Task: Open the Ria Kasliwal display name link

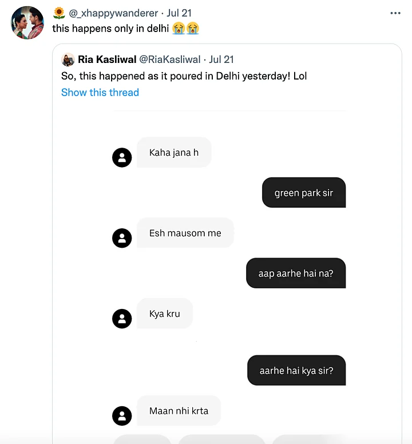Action: coord(107,60)
